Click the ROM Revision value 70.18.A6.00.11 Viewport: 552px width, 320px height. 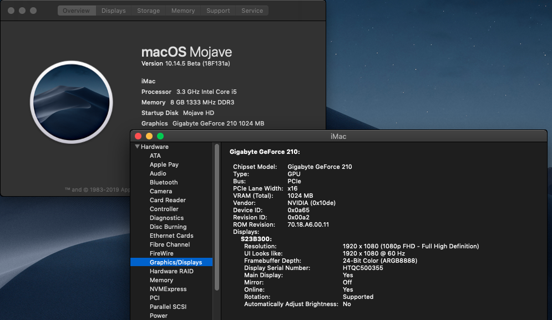click(308, 224)
